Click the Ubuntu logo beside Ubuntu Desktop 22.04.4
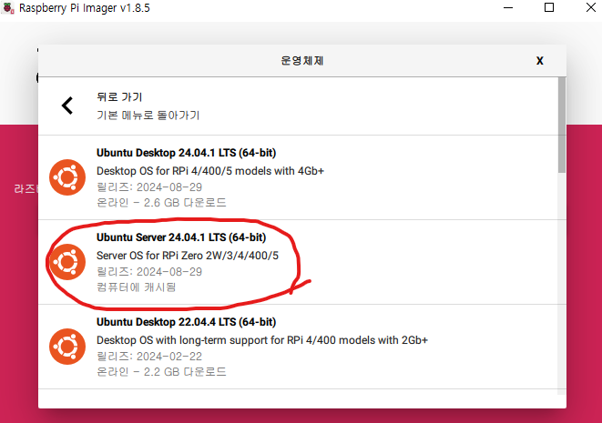 pyautogui.click(x=67, y=347)
